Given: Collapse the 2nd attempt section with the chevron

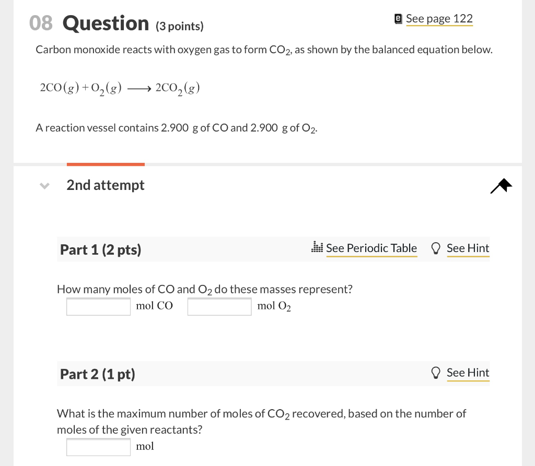Looking at the screenshot, I should click(44, 185).
